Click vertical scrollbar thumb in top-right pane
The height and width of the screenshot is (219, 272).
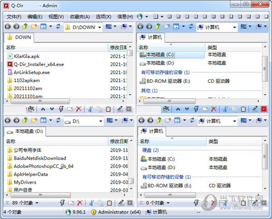(265, 69)
